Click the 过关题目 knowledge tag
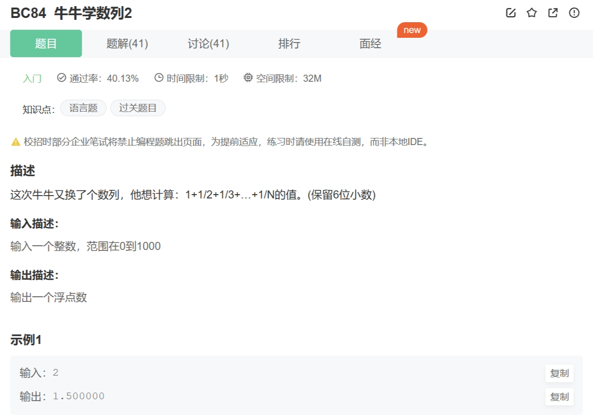 click(x=138, y=108)
